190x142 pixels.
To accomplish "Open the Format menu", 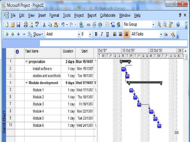I will click(x=54, y=16).
